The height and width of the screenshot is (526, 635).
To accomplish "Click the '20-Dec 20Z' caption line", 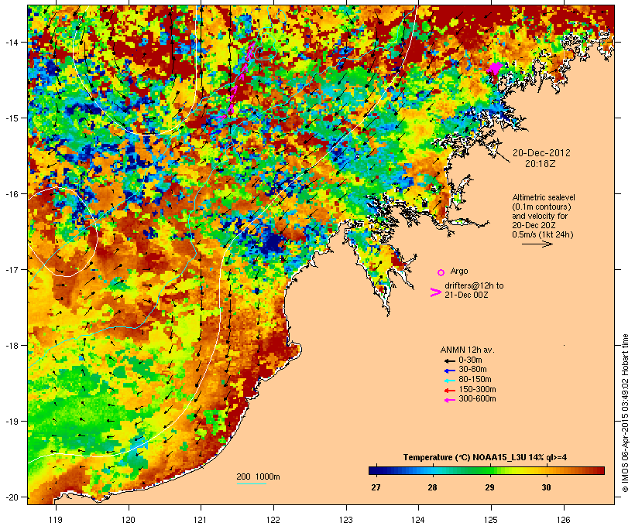I will (x=534, y=225).
